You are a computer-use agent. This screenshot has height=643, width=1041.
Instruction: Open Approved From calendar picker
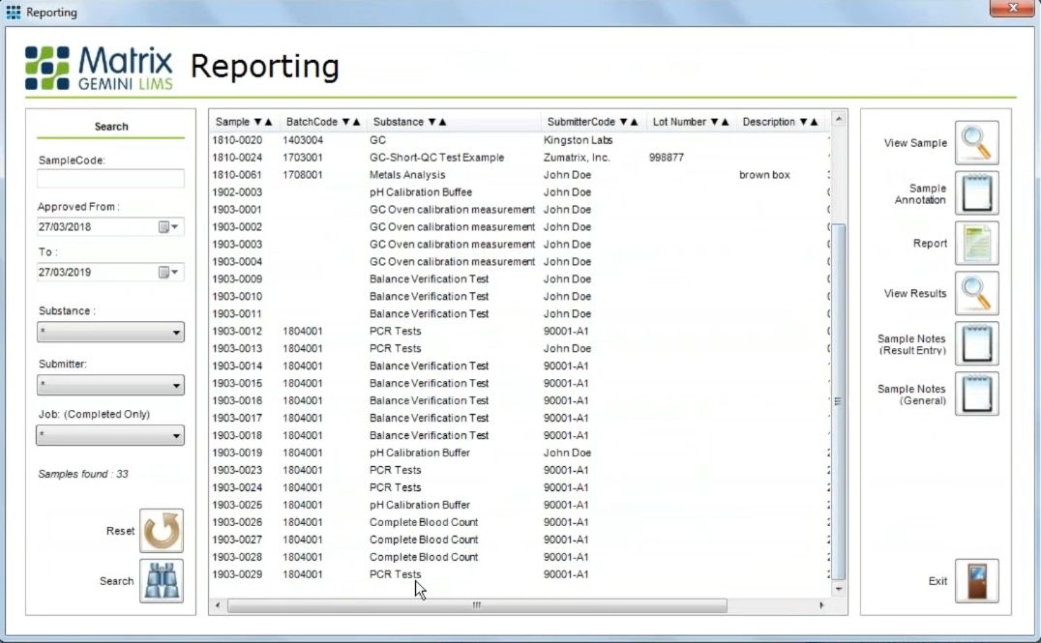pos(168,227)
